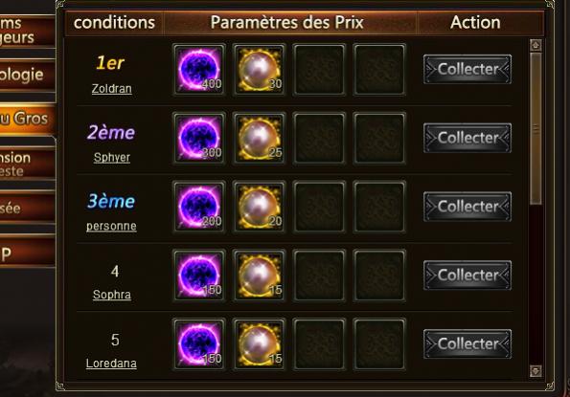Image resolution: width=570 pixels, height=397 pixels.
Task: Click the golden pearl showing 20
Action: pos(260,207)
